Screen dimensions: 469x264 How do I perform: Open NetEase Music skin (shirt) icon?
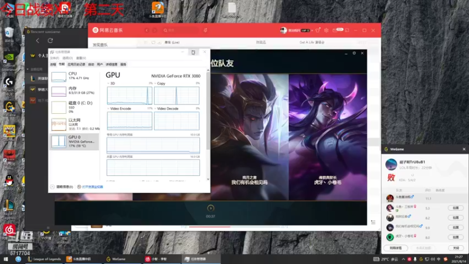318,31
